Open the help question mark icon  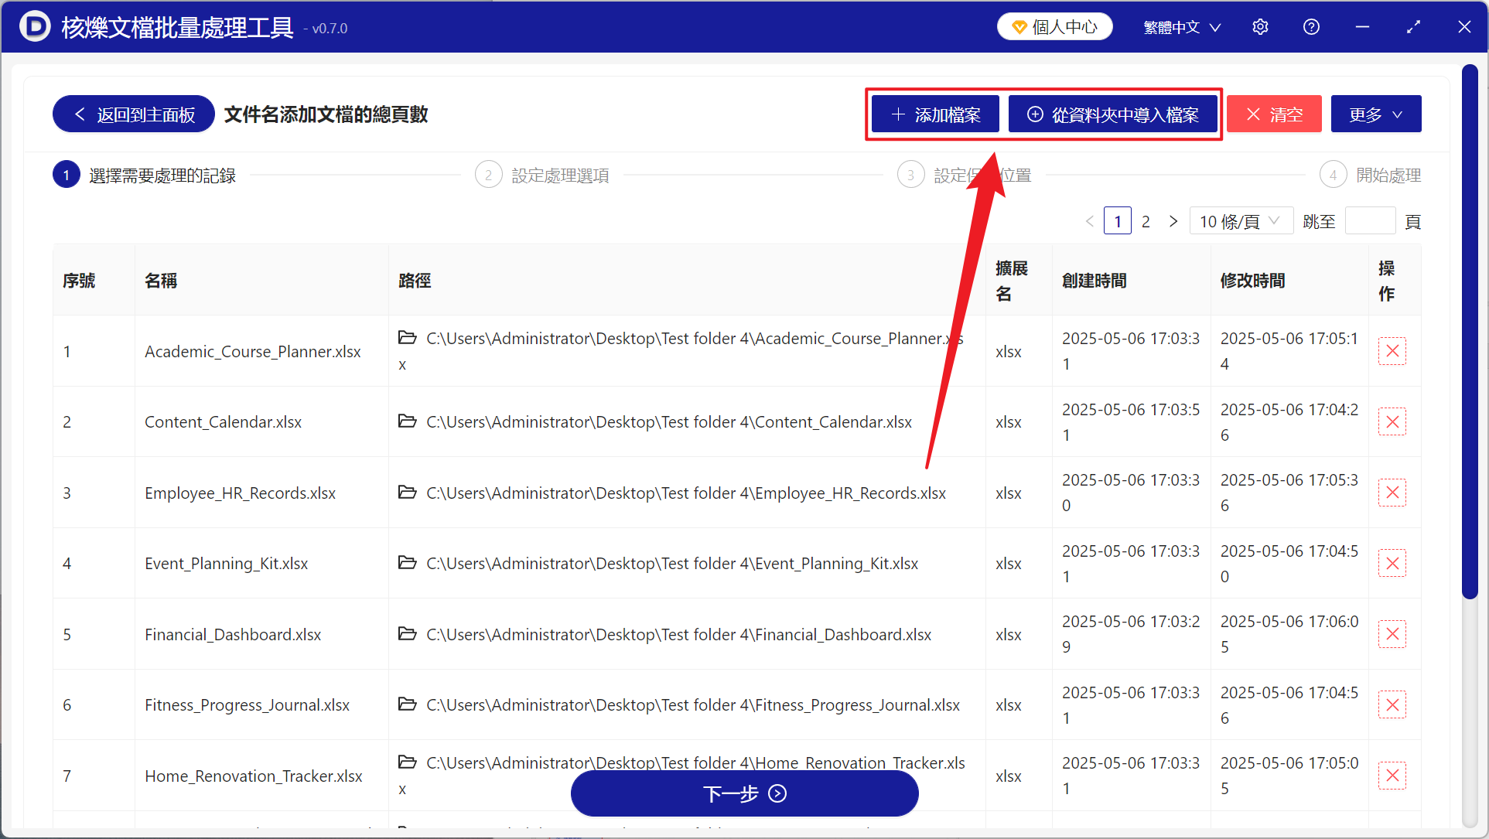pyautogui.click(x=1311, y=27)
